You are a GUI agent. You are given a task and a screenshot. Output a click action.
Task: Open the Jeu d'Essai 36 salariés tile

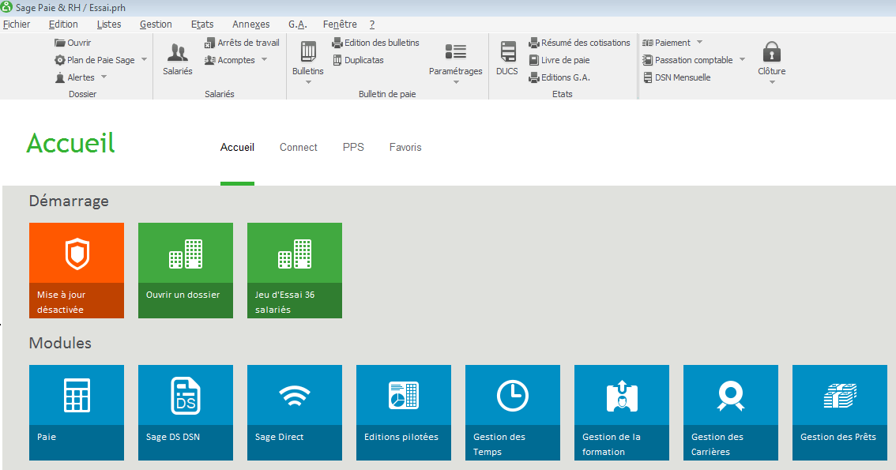[x=295, y=269]
